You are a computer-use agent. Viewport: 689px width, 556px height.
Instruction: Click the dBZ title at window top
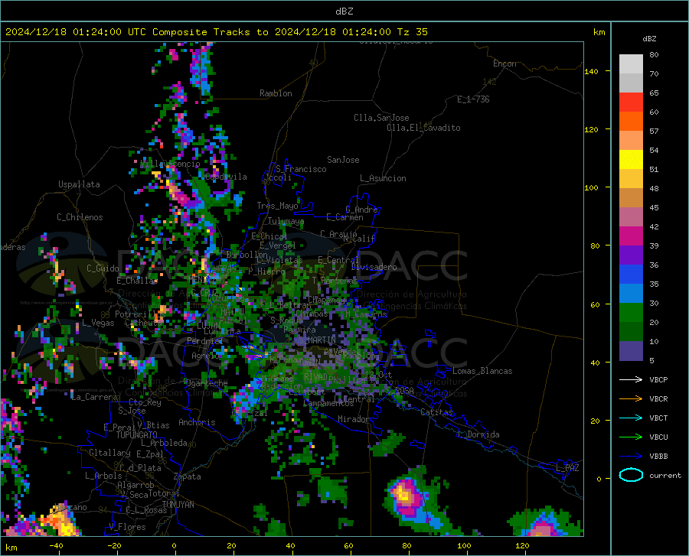tap(344, 11)
